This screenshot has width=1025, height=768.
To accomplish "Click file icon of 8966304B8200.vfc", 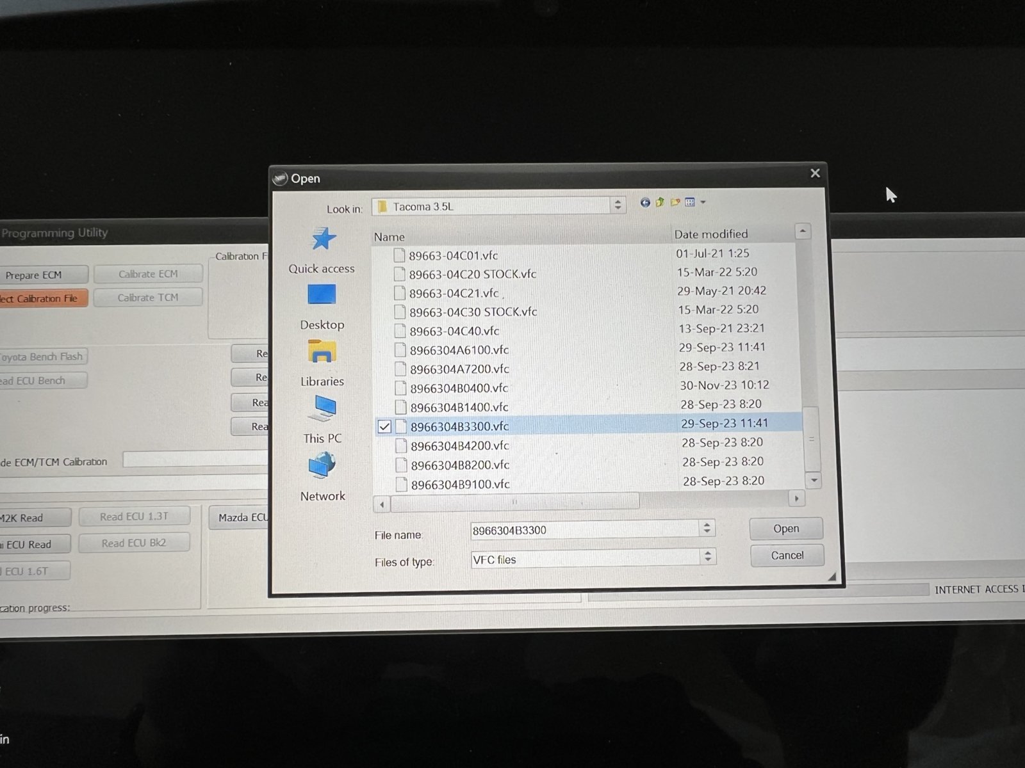I will (402, 465).
